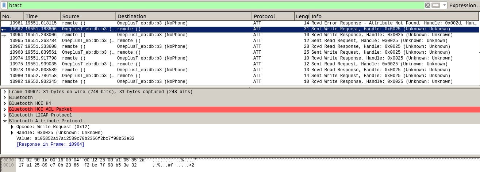This screenshot has width=480, height=172.
Task: Expand the Frame 10962 details node
Action: [x=5, y=92]
